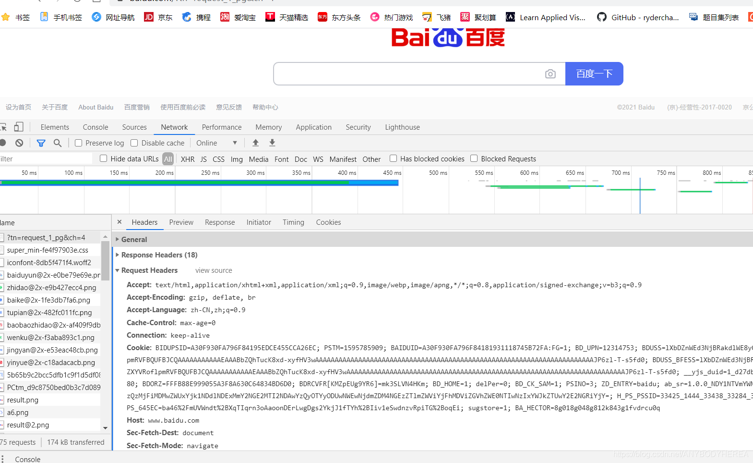Enable Preserve log checkbox
The image size is (753, 463).
coord(79,143)
